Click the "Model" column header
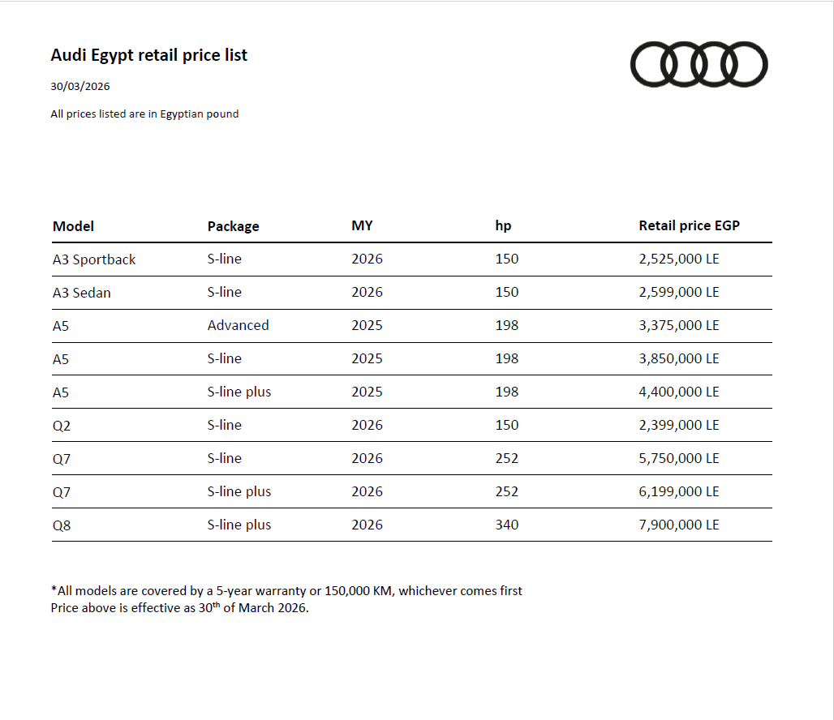This screenshot has width=834, height=720. [x=73, y=226]
